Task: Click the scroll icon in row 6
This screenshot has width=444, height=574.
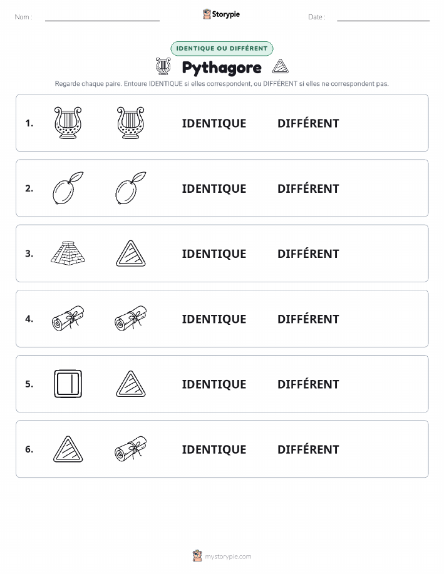Action: 131,449
